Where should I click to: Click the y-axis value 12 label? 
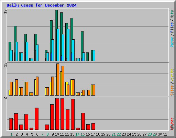coord(5,65)
